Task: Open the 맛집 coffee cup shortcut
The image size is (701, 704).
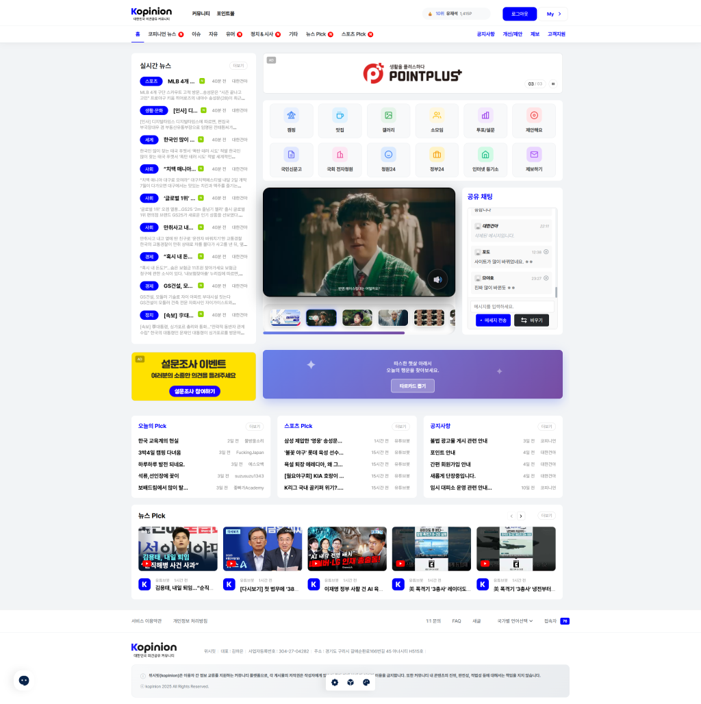Action: 340,115
